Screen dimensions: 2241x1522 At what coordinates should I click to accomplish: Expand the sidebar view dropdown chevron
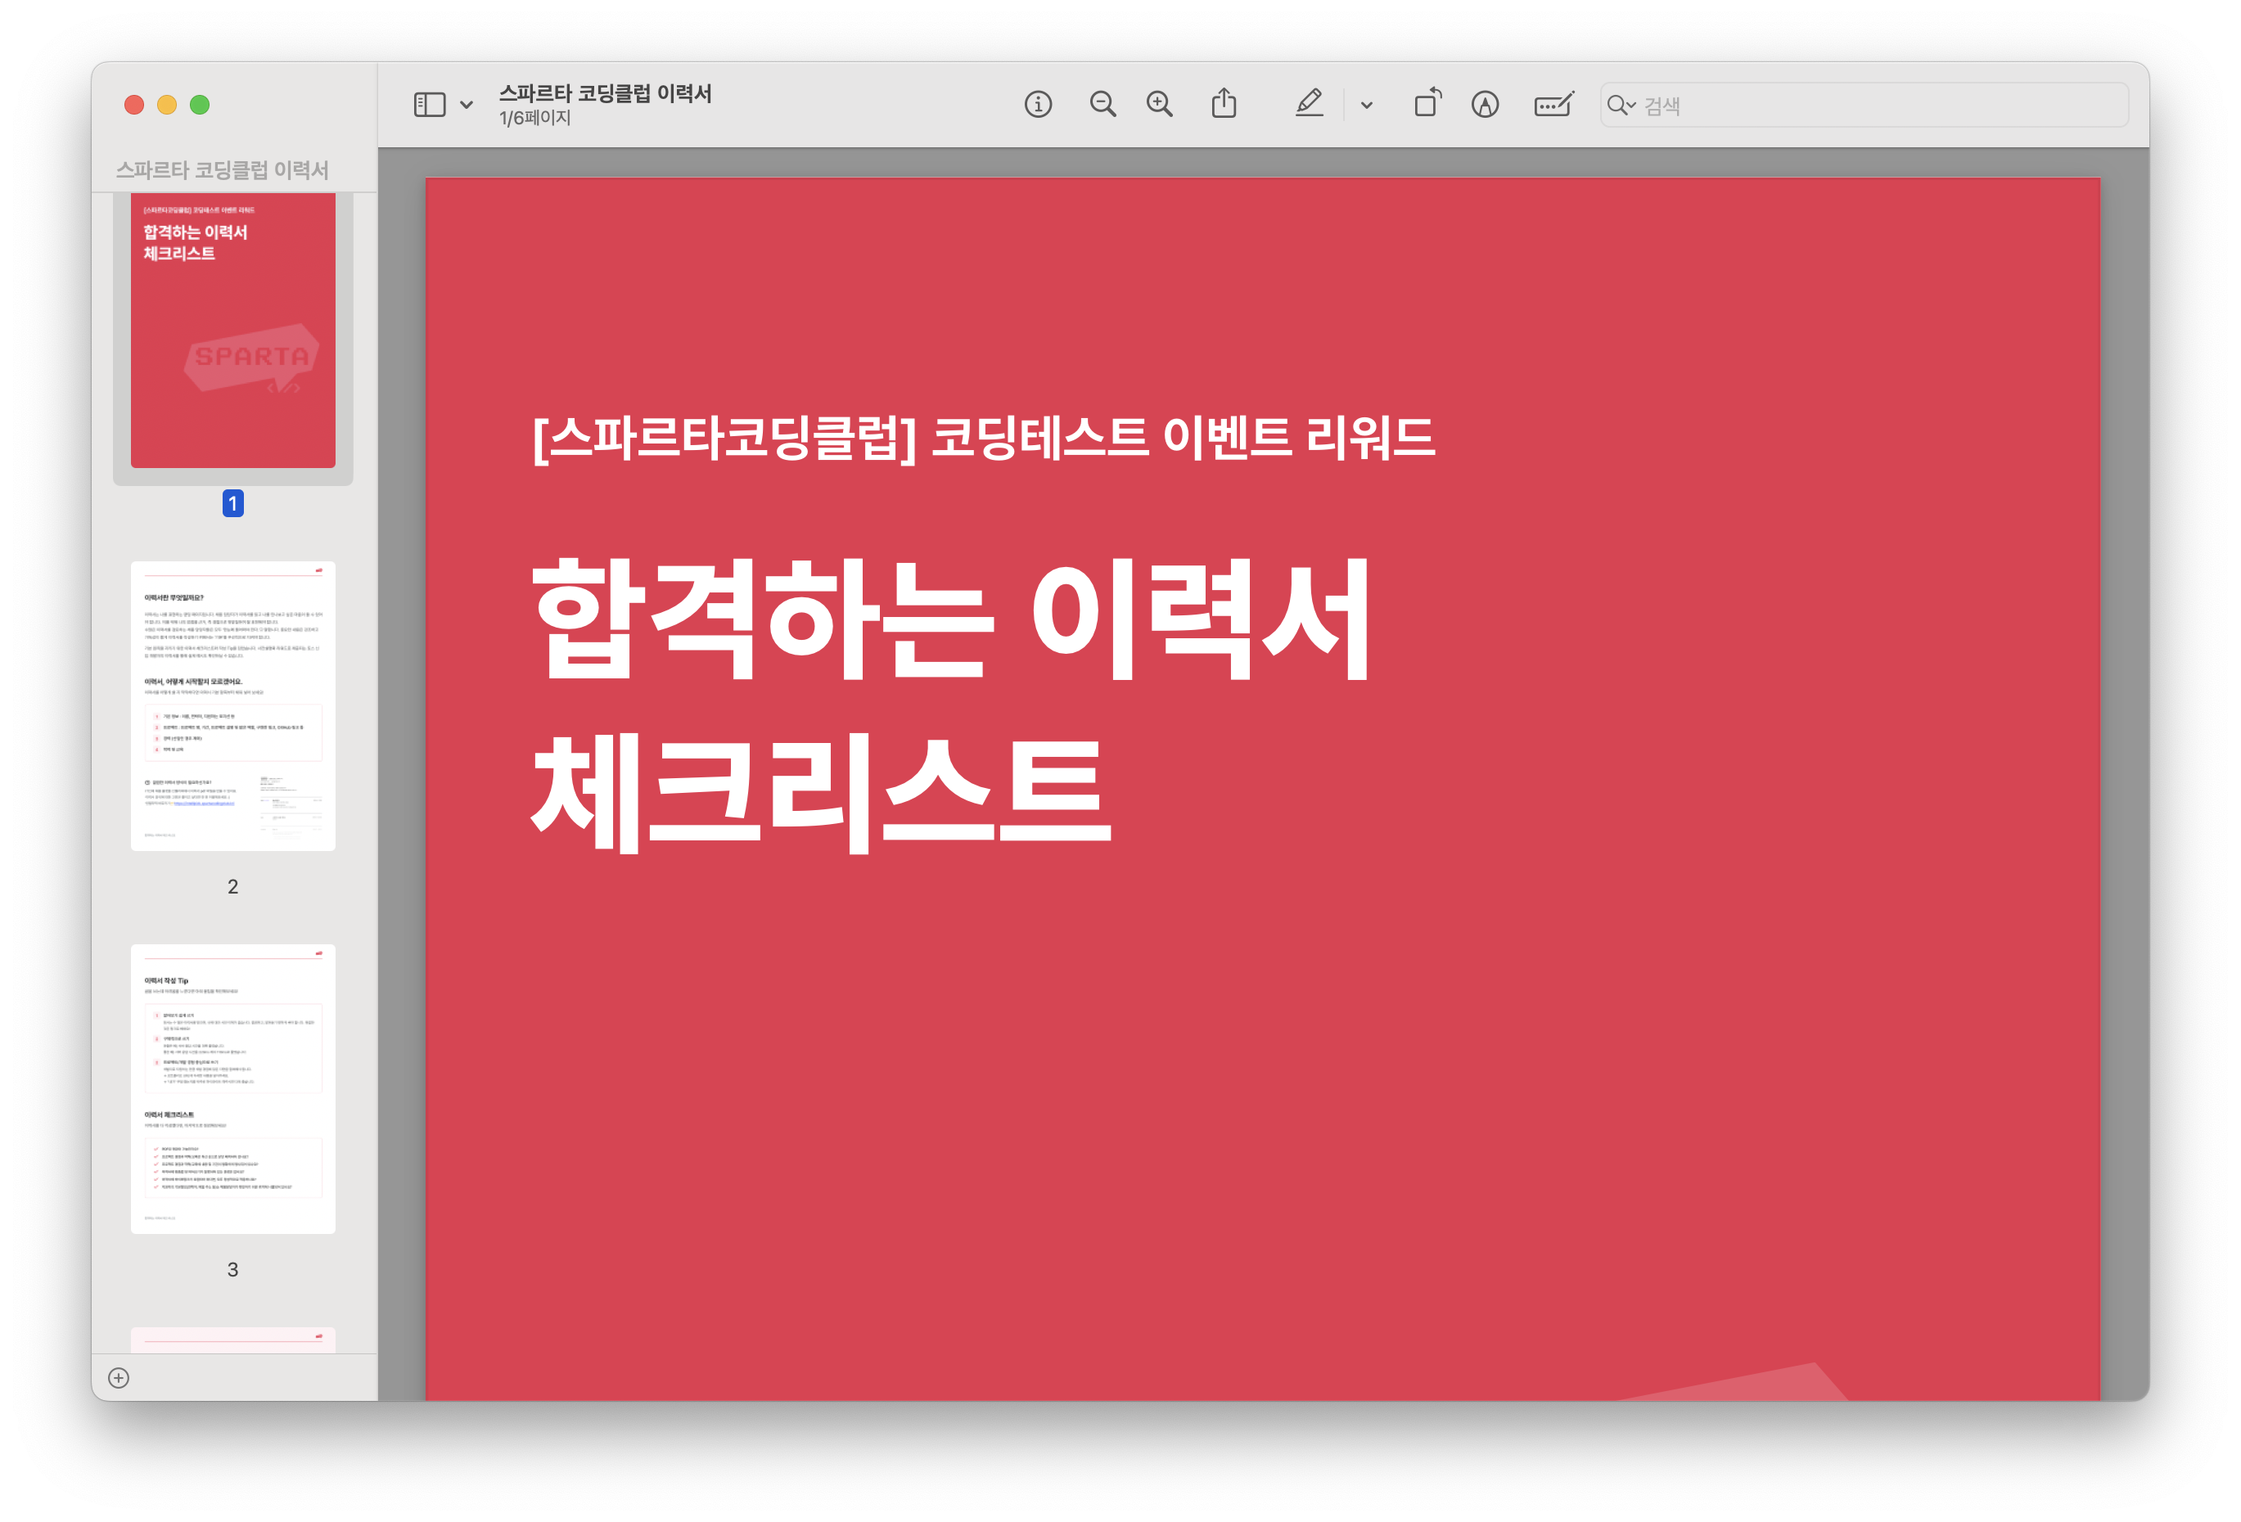pos(467,105)
